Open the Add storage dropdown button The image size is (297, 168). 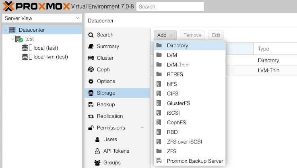(x=165, y=35)
